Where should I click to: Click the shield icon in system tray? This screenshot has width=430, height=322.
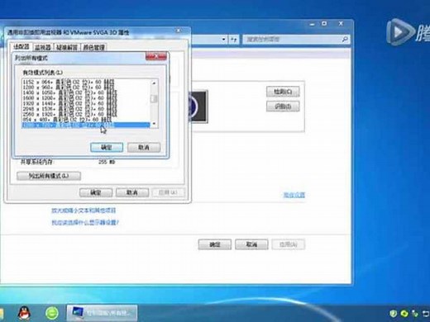pyautogui.click(x=394, y=313)
